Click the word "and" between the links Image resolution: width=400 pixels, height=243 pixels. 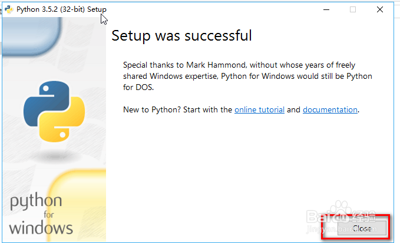point(293,109)
